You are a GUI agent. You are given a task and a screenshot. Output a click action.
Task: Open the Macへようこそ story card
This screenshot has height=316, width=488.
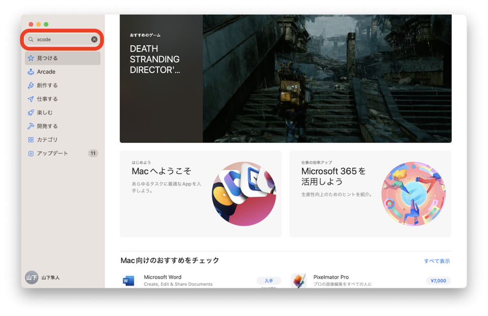[201, 194]
